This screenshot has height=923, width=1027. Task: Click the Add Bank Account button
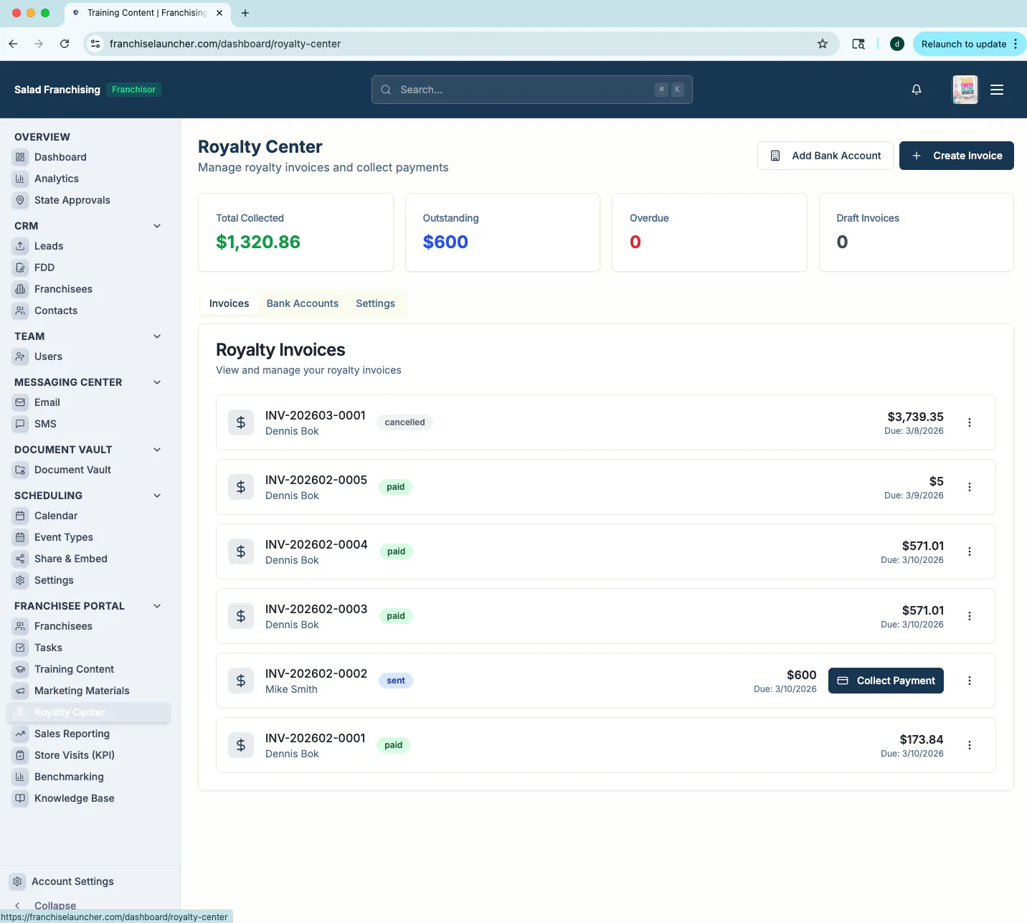[825, 156]
